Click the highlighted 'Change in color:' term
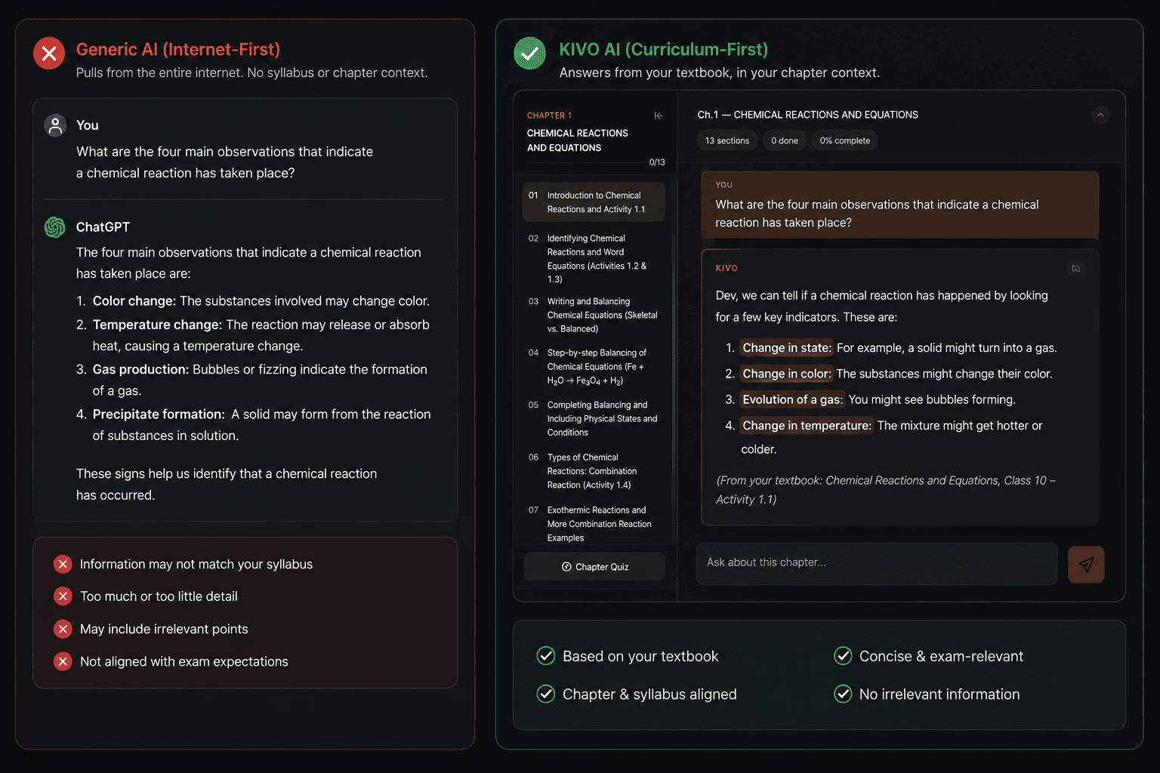Image resolution: width=1160 pixels, height=773 pixels. pos(786,374)
